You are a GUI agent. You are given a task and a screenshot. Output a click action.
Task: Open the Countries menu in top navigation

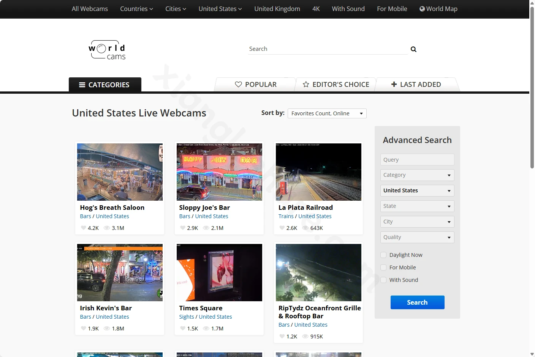click(x=136, y=9)
